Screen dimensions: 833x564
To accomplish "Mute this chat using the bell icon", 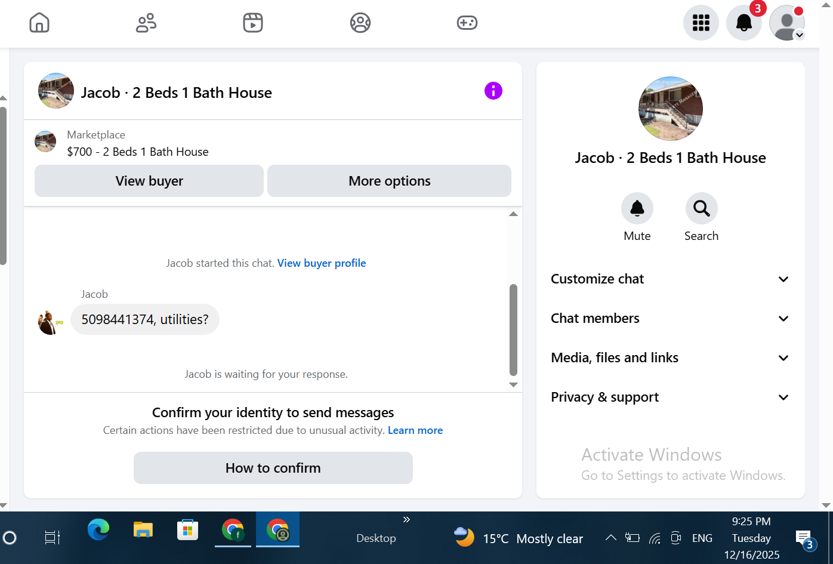I will tap(637, 208).
